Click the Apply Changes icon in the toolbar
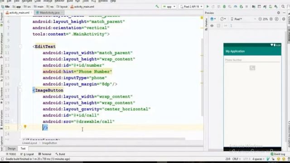 tap(213, 6)
